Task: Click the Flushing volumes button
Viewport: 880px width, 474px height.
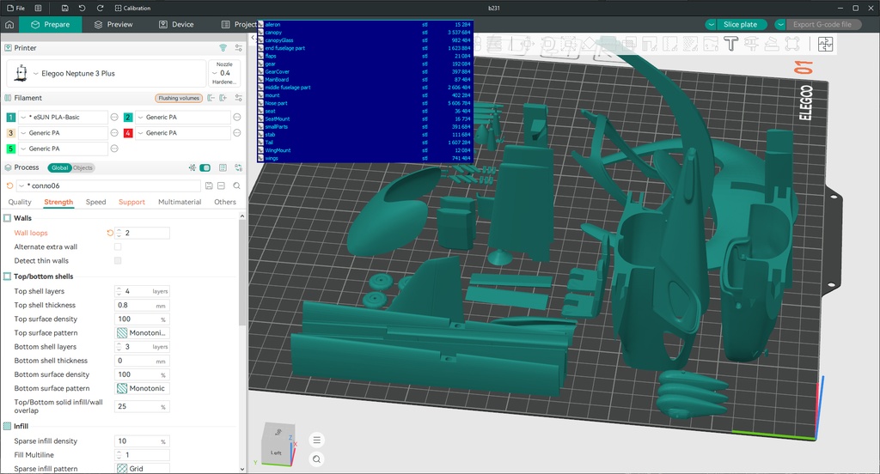Action: pyautogui.click(x=179, y=98)
